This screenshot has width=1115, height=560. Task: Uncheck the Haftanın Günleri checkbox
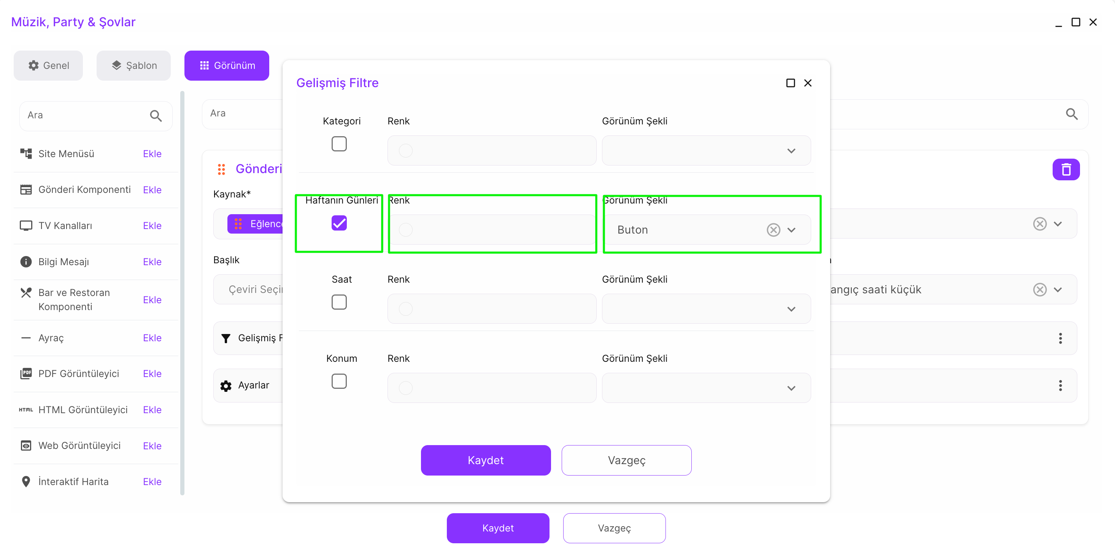point(339,223)
